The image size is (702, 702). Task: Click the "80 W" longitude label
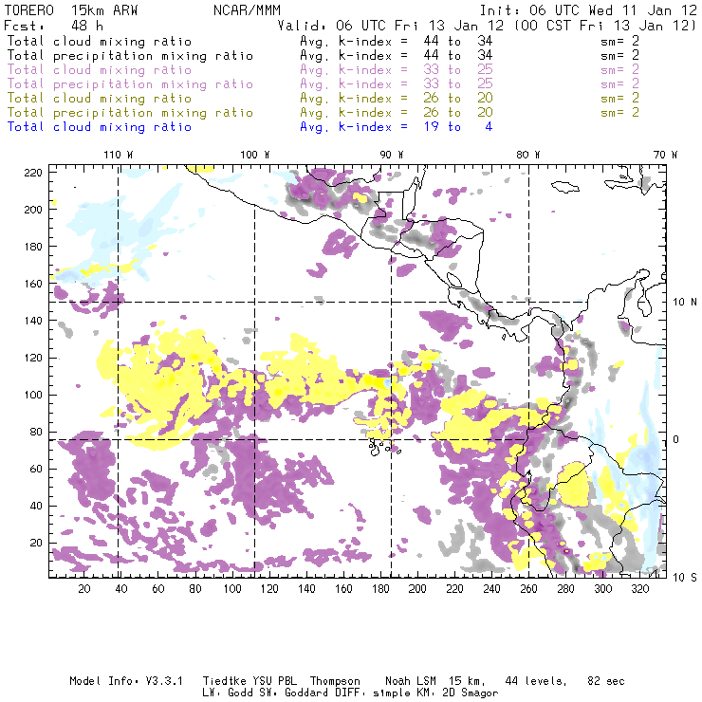tap(527, 155)
